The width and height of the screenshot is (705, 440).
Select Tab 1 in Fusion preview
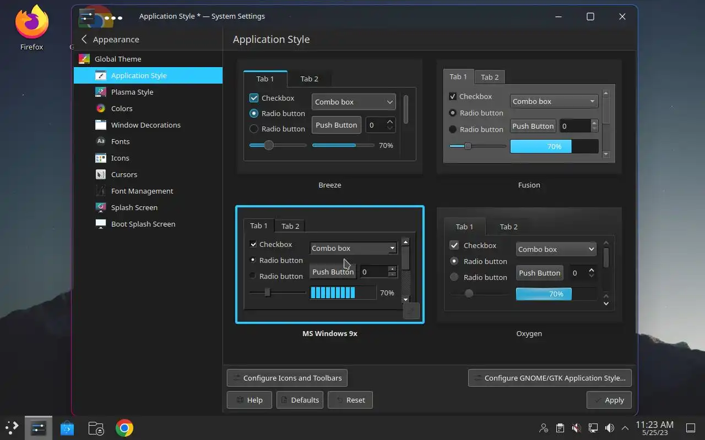[458, 76]
